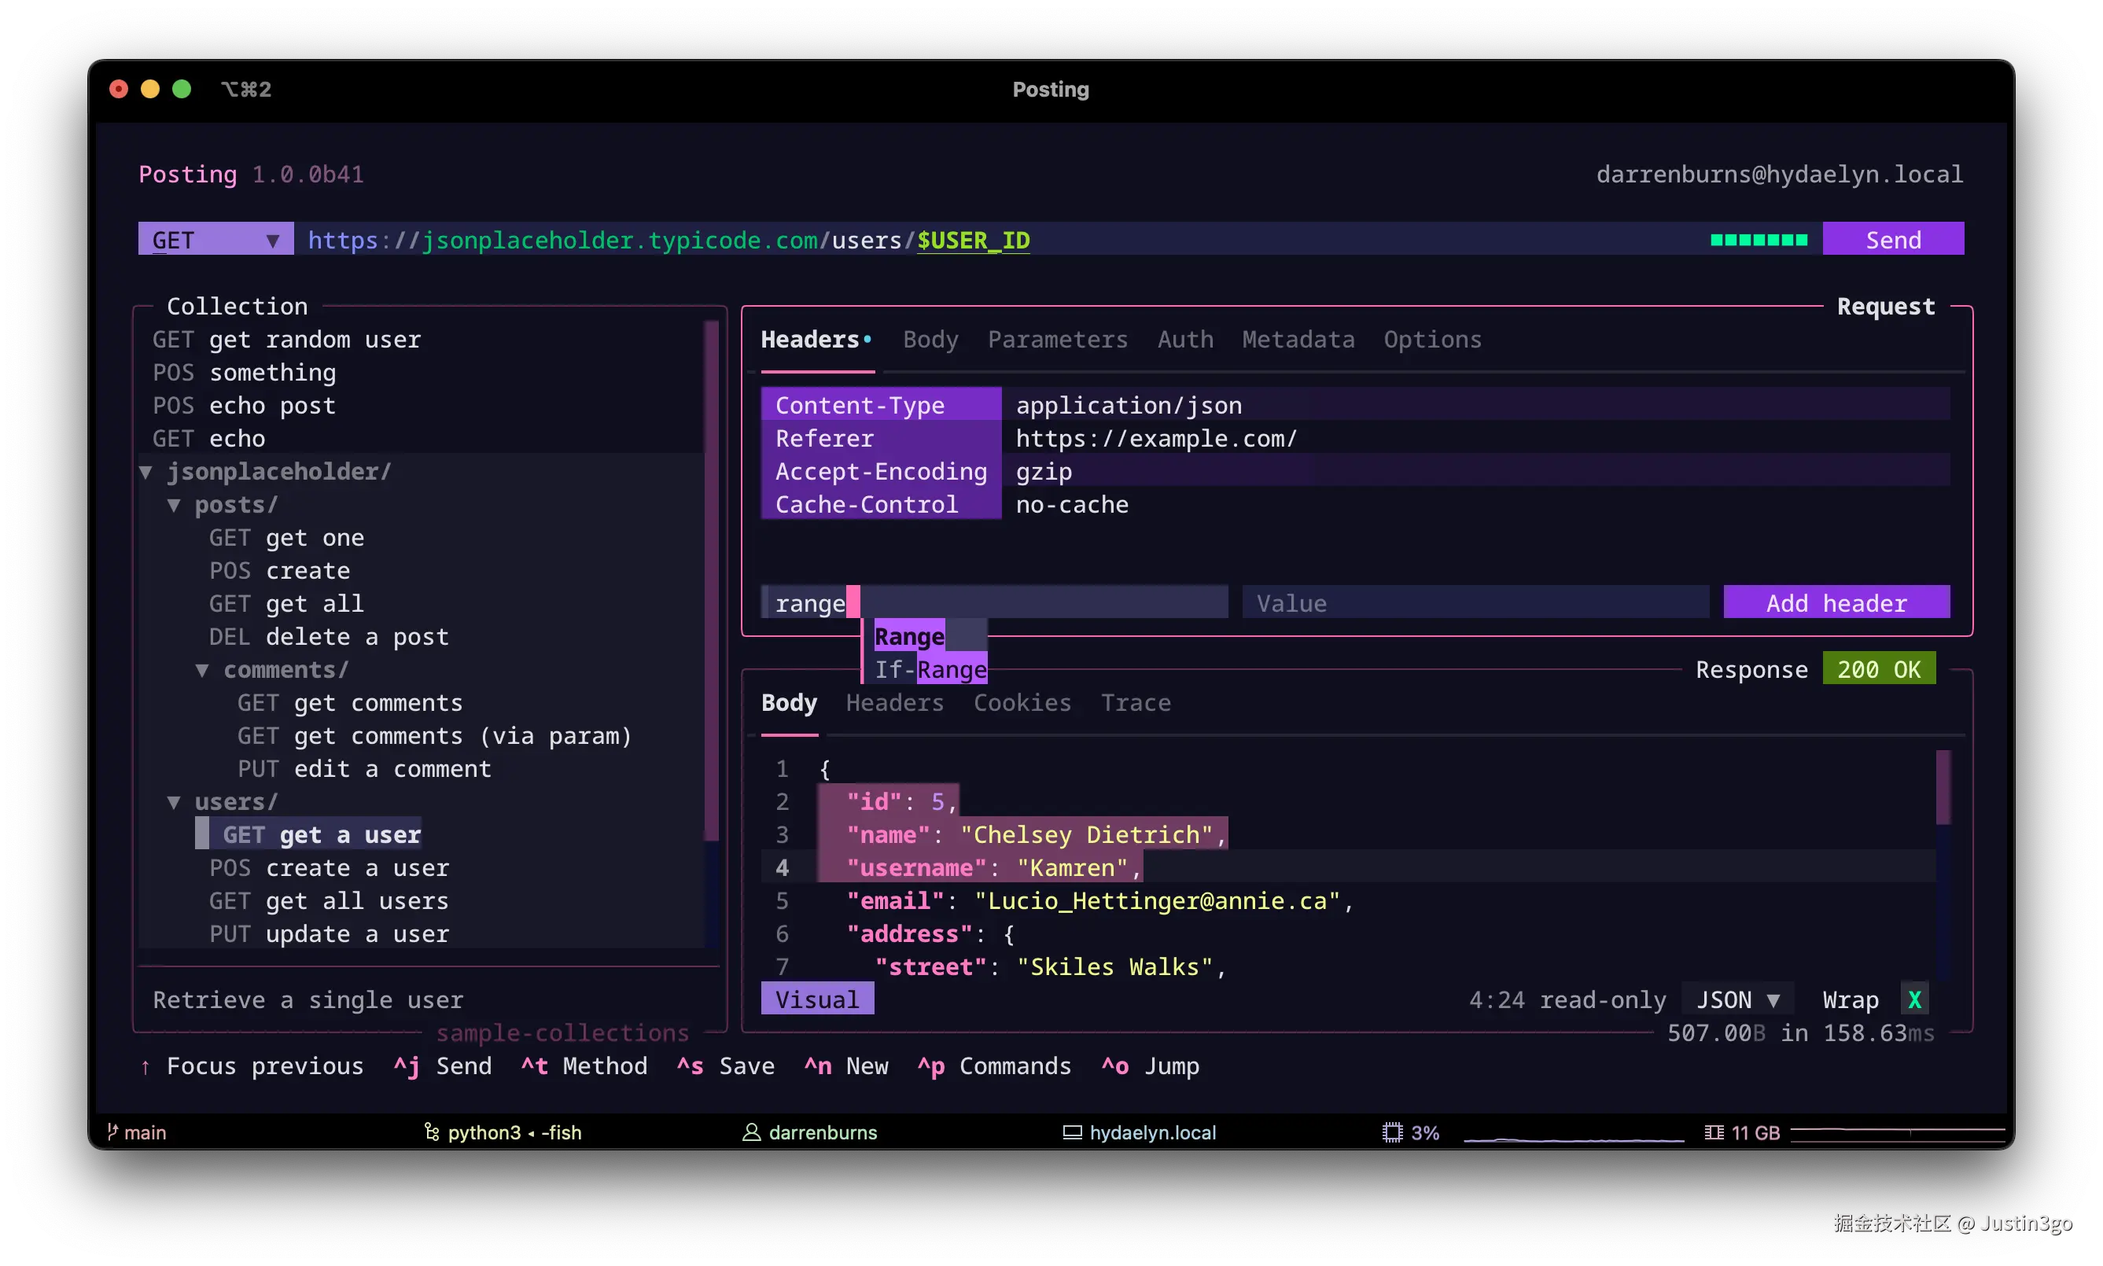Toggle the Wrap option in response footer
The width and height of the screenshot is (2103, 1266).
coord(1850,1000)
